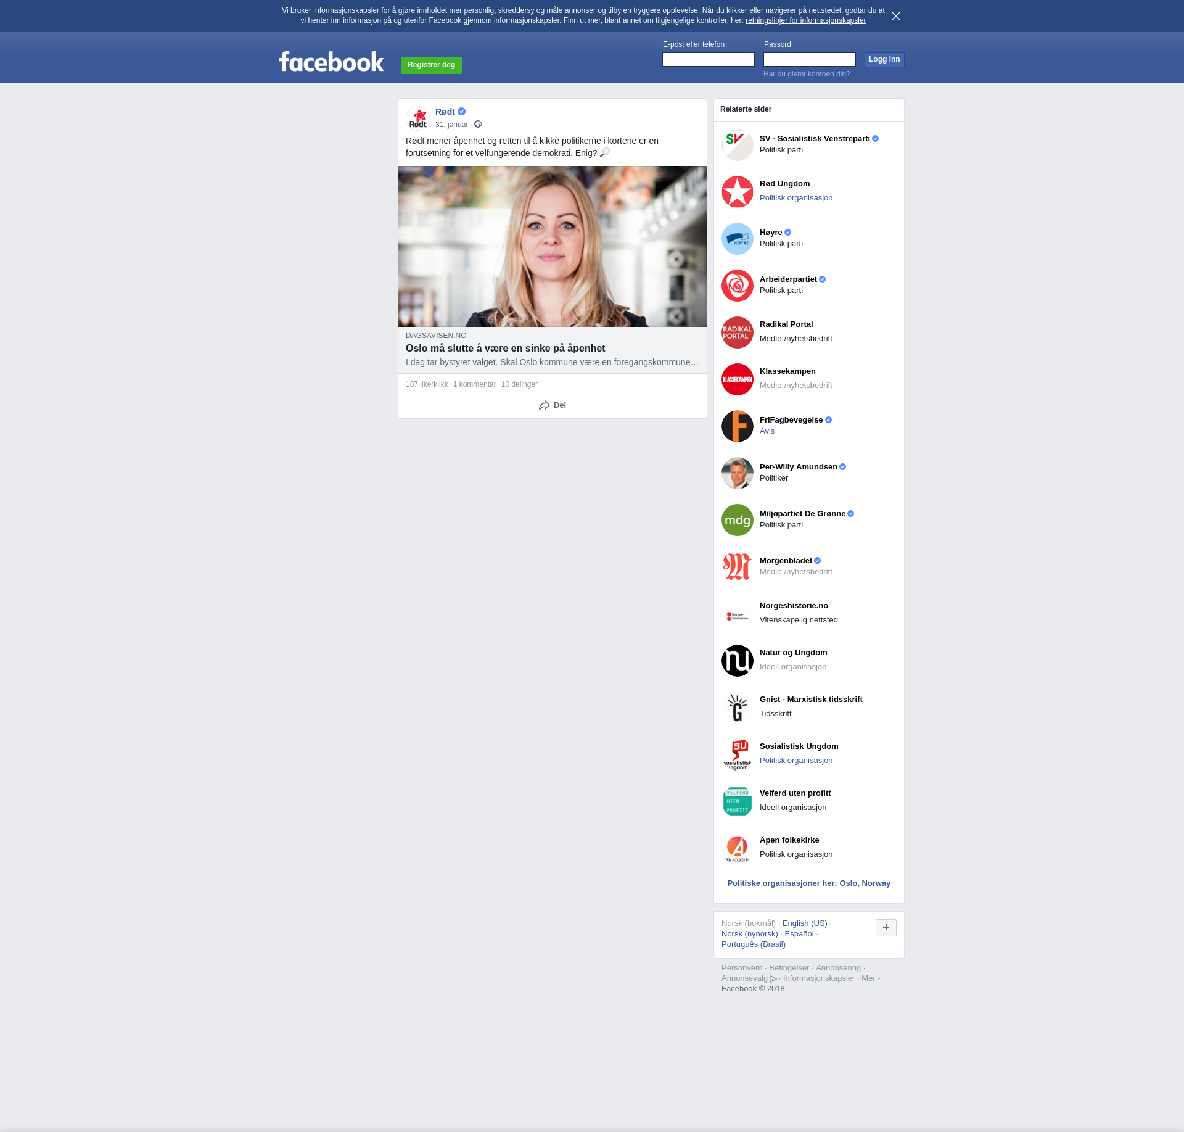Open the Arbeiderpartiet rose logo
Viewport: 1184px width, 1132px height.
[738, 286]
